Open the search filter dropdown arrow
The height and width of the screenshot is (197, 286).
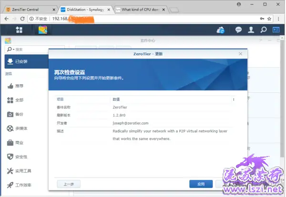click(x=14, y=49)
